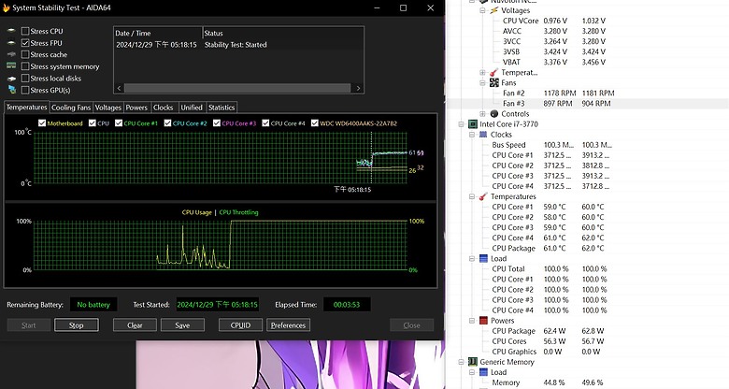Click the thermometer icon beside Temperatures
This screenshot has height=389, width=729.
tap(483, 196)
